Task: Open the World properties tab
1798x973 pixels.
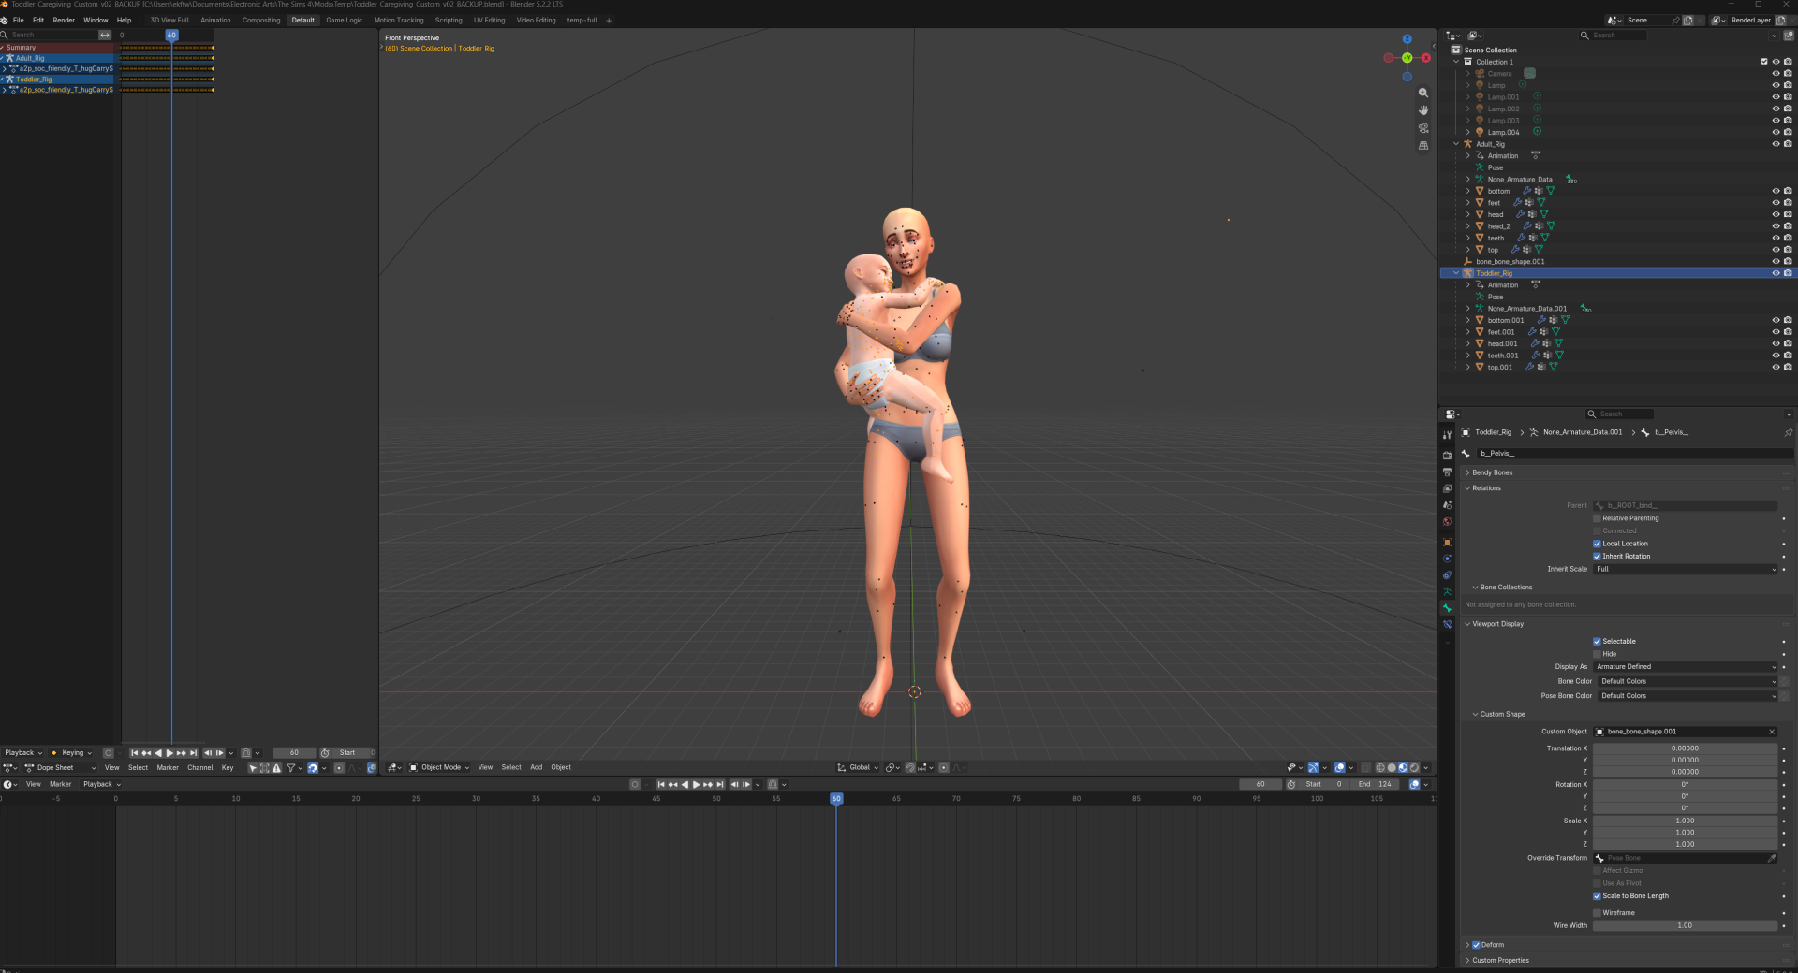Action: point(1447,522)
